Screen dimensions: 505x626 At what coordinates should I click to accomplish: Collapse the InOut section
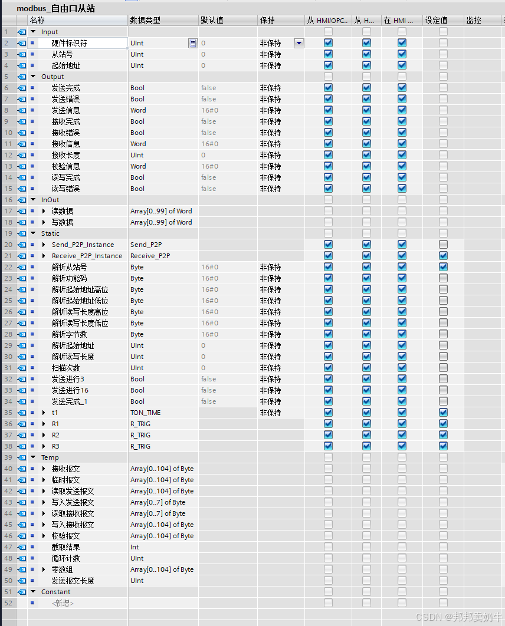click(x=33, y=200)
